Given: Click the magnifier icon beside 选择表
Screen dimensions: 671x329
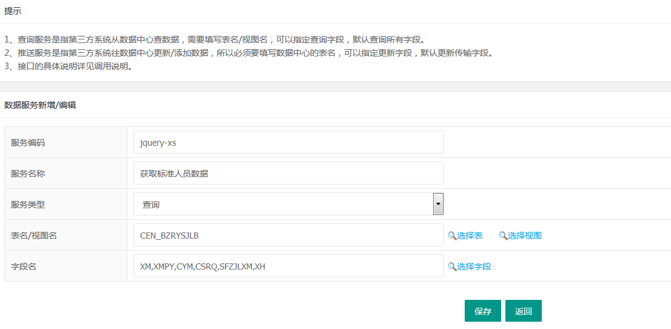Looking at the screenshot, I should (x=451, y=236).
